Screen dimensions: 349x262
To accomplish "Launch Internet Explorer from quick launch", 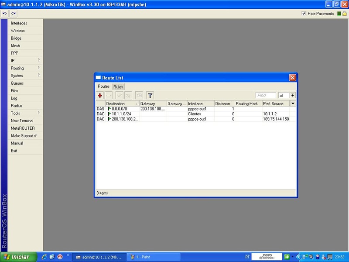I will pos(44,257).
